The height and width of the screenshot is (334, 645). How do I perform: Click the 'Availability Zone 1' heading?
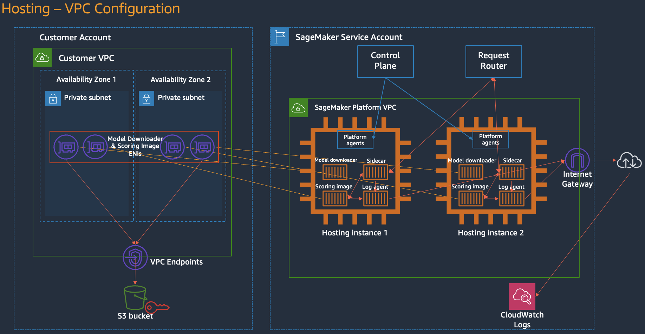point(86,80)
